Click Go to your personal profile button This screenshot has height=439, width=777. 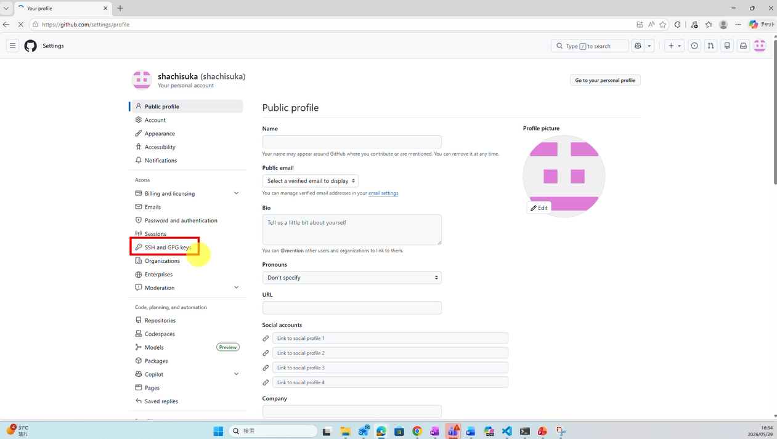pos(605,80)
